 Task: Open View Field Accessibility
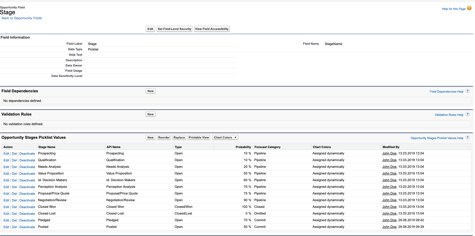click(x=212, y=29)
